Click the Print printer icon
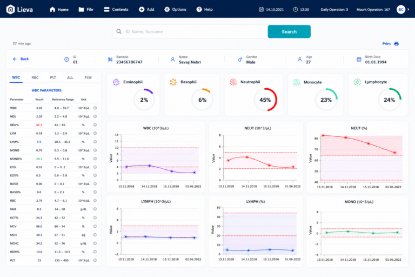The width and height of the screenshot is (415, 277). coord(396,44)
